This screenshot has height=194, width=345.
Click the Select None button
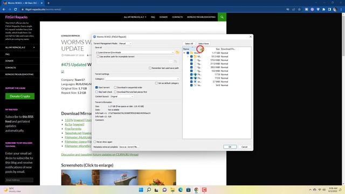tap(204, 44)
